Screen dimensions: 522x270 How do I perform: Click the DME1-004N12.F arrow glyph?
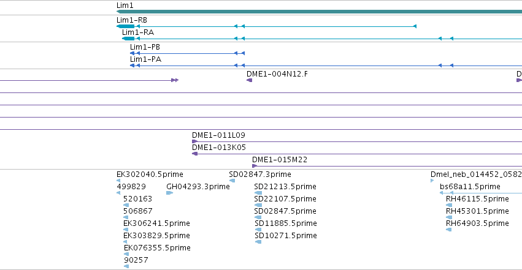250,80
